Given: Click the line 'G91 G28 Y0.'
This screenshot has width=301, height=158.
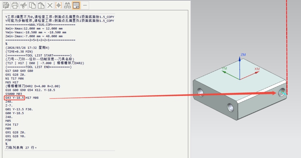Looking at the screenshot, I should click(15, 136).
